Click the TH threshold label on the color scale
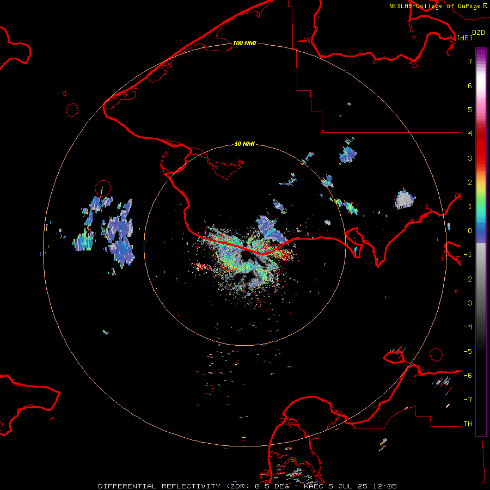The height and width of the screenshot is (490, 490). point(468,424)
